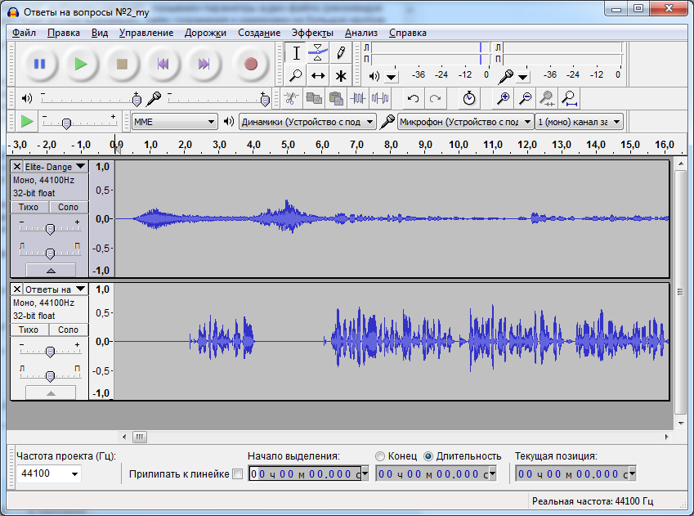Open the 'Динамики' output device dropdown
Viewport: 694px width, 516px height.
pos(307,122)
